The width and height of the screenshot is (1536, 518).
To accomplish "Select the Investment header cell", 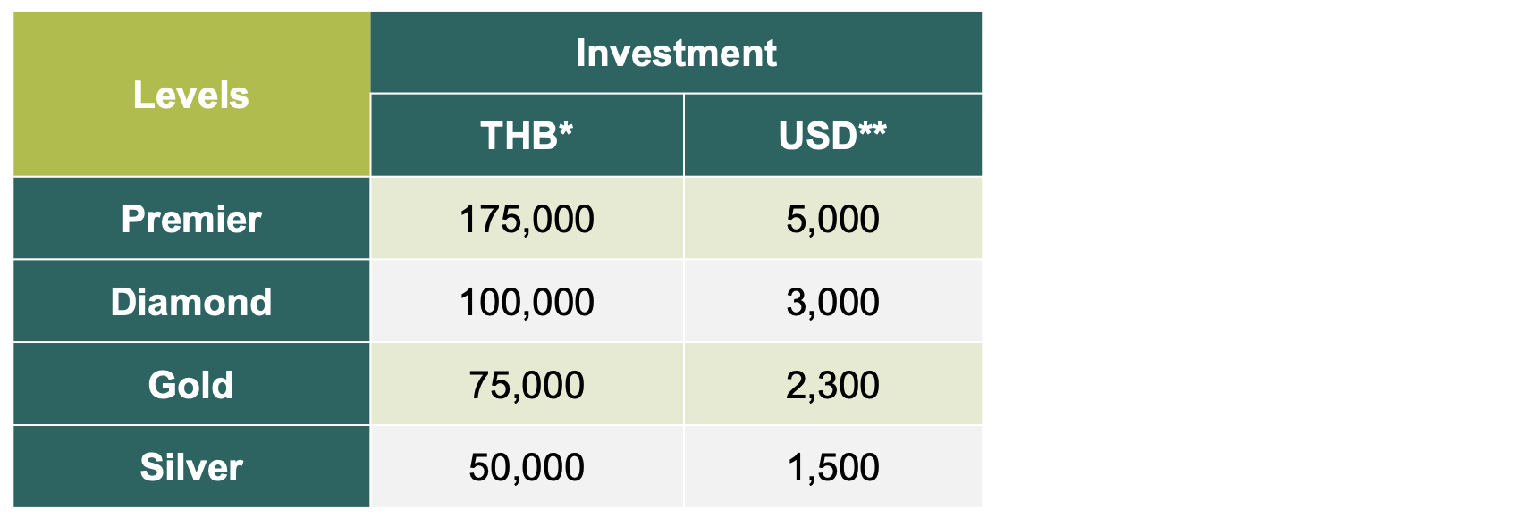I will (676, 53).
